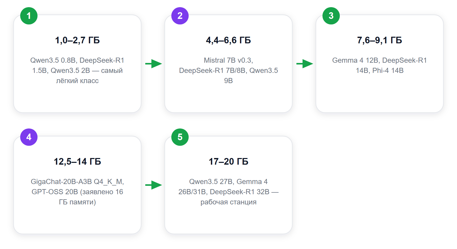This screenshot has width=457, height=249.
Task: Click the Mistral 7B v0.3 description text
Action: point(228,71)
